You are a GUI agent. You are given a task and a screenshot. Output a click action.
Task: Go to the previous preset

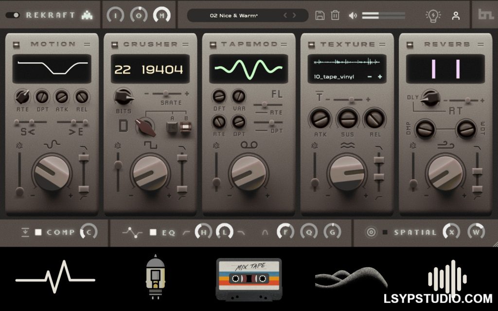click(x=285, y=15)
